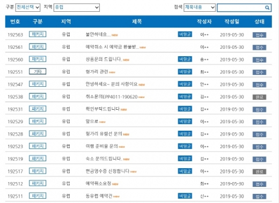Click date 2019-05-30 in row 192547

pyautogui.click(x=232, y=84)
